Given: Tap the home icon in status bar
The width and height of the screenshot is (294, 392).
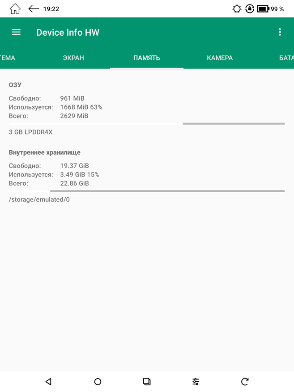Looking at the screenshot, I should coord(15,9).
